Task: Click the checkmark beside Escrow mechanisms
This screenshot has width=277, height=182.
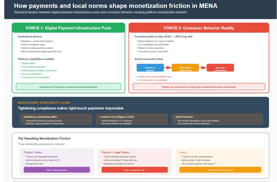Action: [x=21, y=74]
